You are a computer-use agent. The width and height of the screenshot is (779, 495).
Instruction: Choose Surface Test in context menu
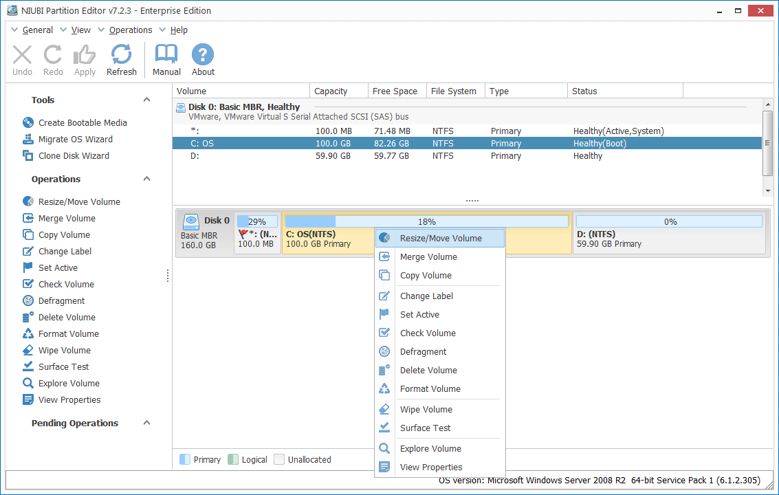point(440,428)
